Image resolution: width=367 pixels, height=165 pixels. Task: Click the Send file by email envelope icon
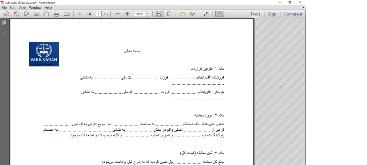(x=67, y=14)
